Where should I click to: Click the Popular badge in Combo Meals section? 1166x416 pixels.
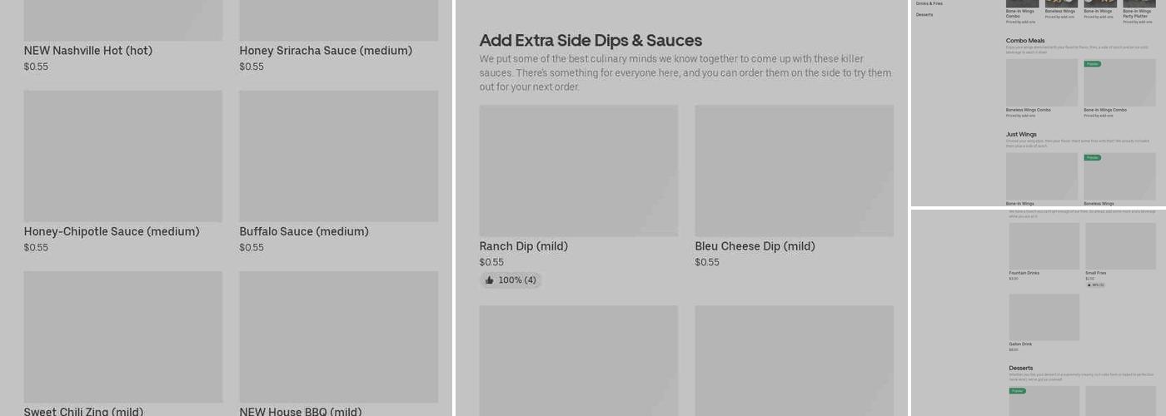tap(1092, 64)
